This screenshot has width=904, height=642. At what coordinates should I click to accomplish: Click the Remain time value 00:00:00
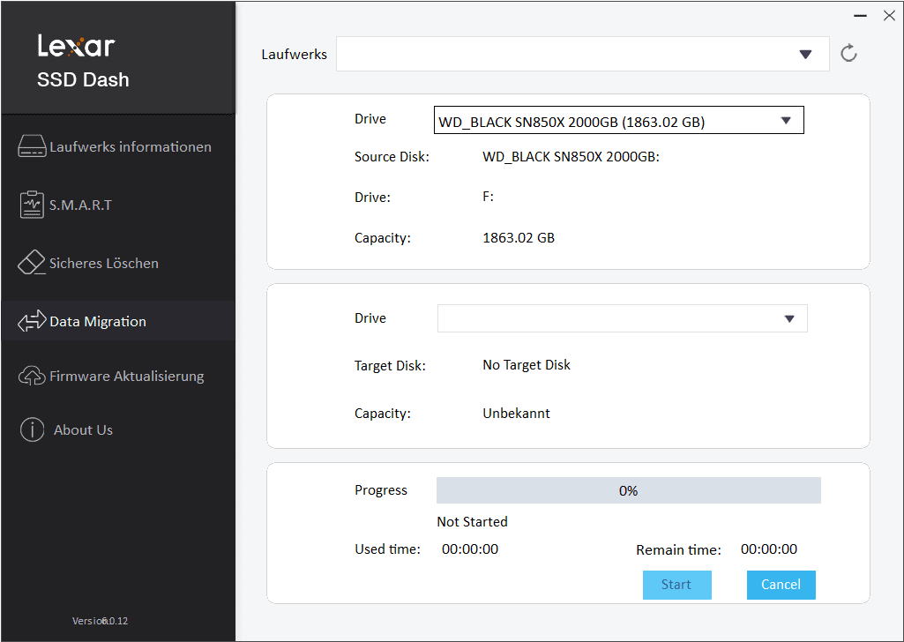[x=769, y=549]
